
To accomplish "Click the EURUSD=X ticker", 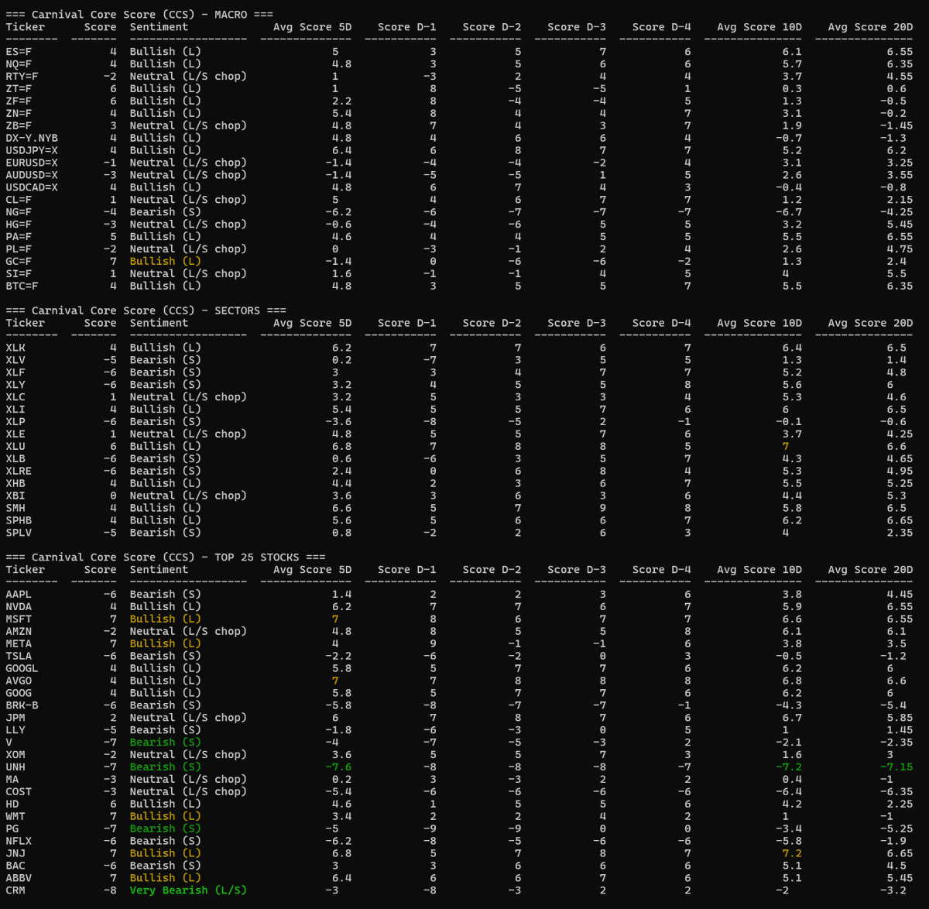I will pyautogui.click(x=32, y=163).
